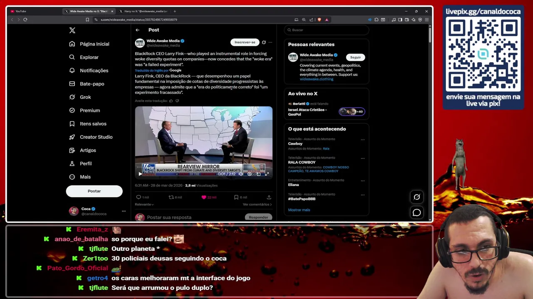Image resolution: width=533 pixels, height=299 pixels.
Task: Click the browser bookmark icon beside address
Action: (x=87, y=20)
